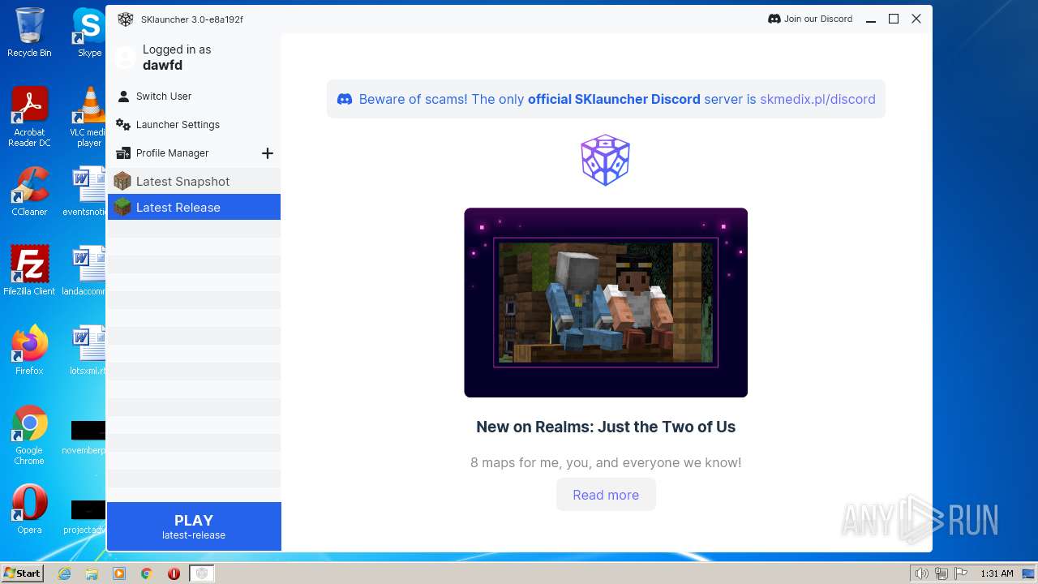Open Firefox desktop shortcut
This screenshot has height=584, width=1038.
pyautogui.click(x=29, y=350)
